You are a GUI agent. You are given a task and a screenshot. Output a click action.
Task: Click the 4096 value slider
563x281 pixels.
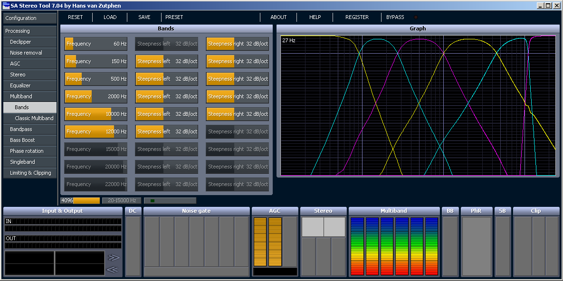[x=80, y=201]
